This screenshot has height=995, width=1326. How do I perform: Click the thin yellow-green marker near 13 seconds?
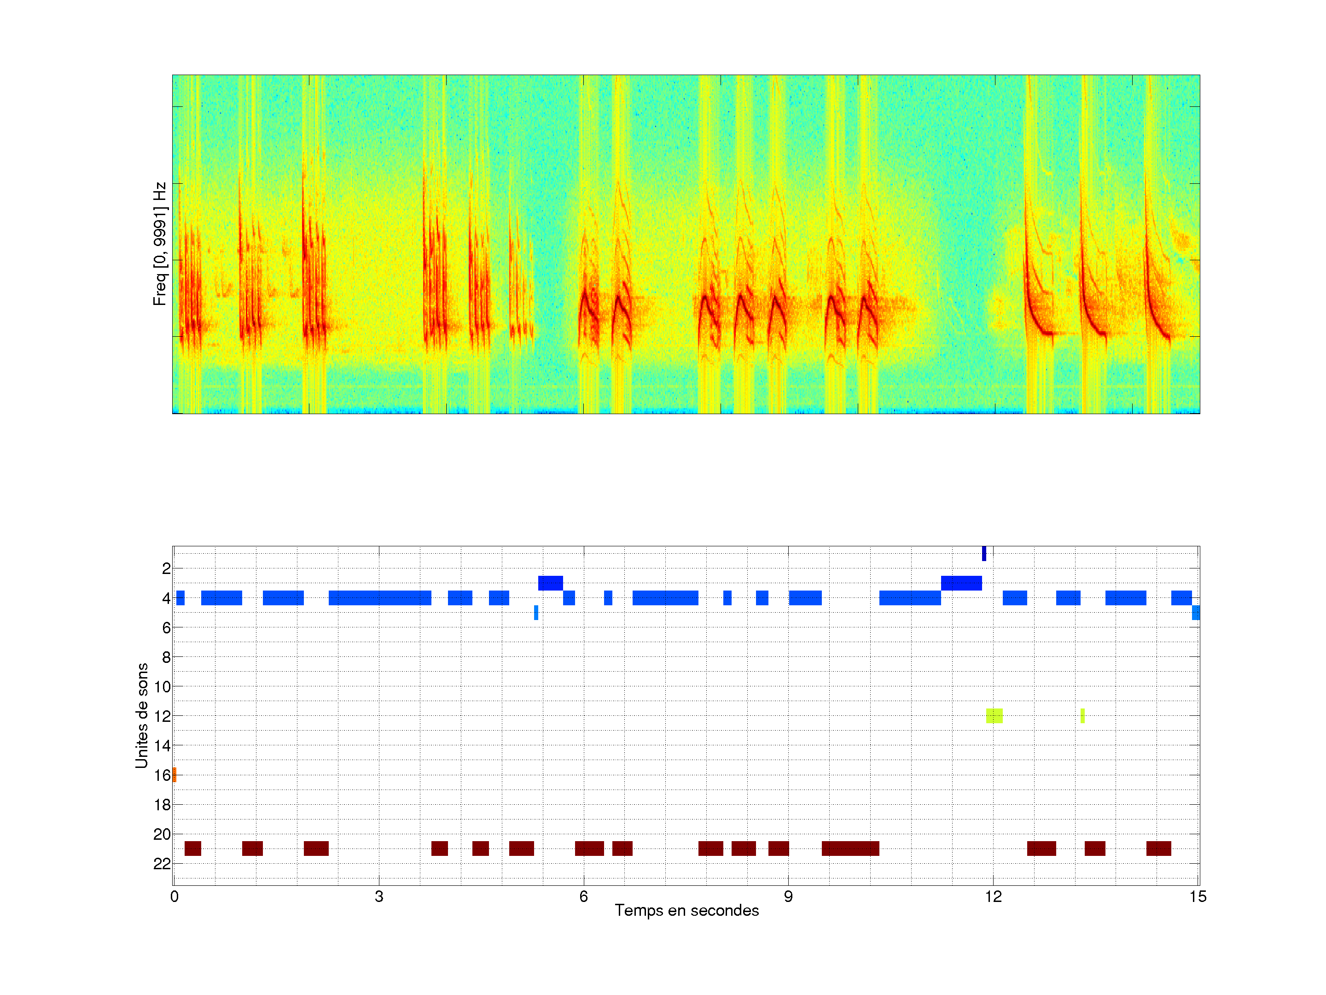pos(1082,715)
